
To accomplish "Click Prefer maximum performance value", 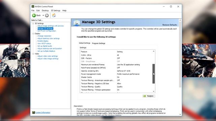I will click(x=128, y=74).
